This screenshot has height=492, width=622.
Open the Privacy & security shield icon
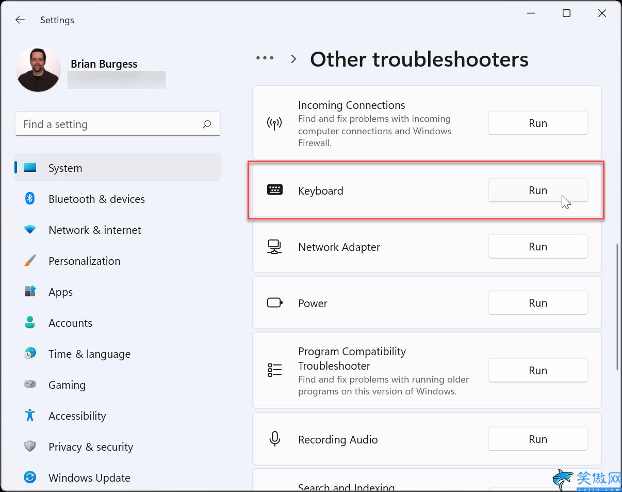(30, 447)
